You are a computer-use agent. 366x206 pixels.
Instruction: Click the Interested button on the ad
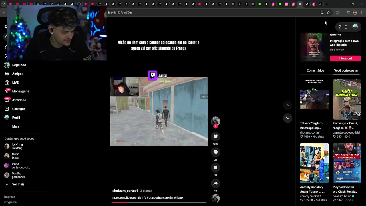coord(345,58)
